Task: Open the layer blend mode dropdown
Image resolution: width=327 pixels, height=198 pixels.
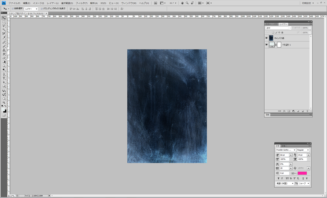Action: pos(278,28)
